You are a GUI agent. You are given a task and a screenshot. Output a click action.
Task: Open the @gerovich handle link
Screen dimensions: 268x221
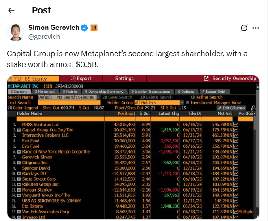coord(44,37)
